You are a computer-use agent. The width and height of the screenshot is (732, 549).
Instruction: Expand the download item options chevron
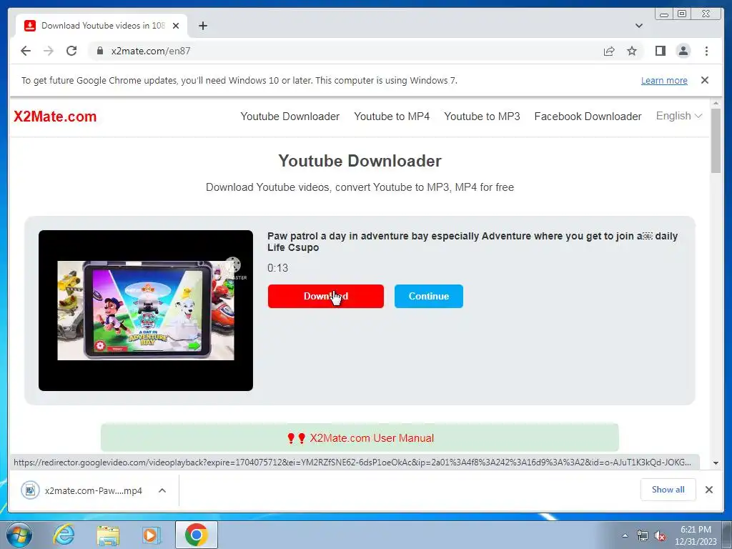click(x=162, y=490)
